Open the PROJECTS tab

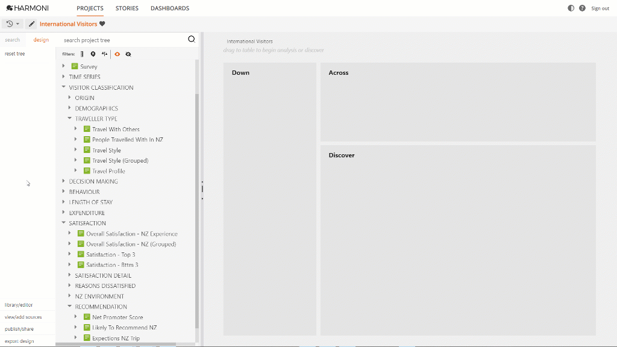90,8
